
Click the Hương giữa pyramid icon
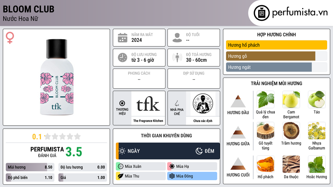238,132
